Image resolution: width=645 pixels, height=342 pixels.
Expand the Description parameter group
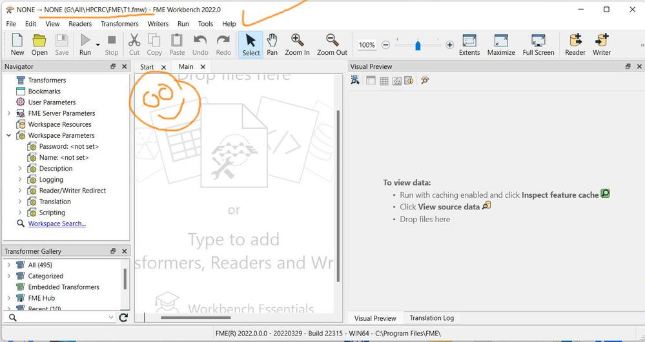[20, 168]
